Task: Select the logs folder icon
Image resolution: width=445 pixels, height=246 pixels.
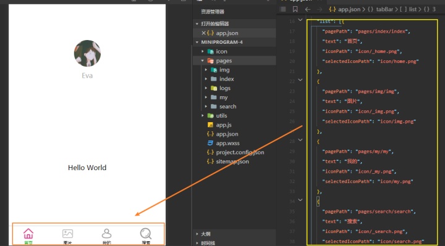Action: 214,88
